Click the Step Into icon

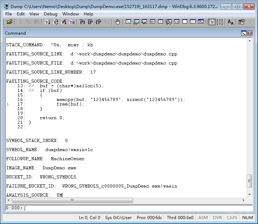[x=82, y=22]
